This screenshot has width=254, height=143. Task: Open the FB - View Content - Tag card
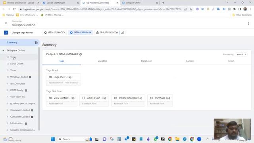click(x=62, y=100)
